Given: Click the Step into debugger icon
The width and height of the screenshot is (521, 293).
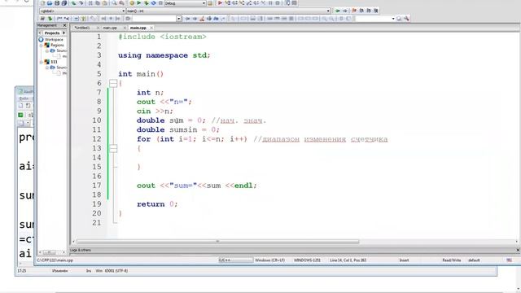Looking at the screenshot, I should [x=242, y=3].
